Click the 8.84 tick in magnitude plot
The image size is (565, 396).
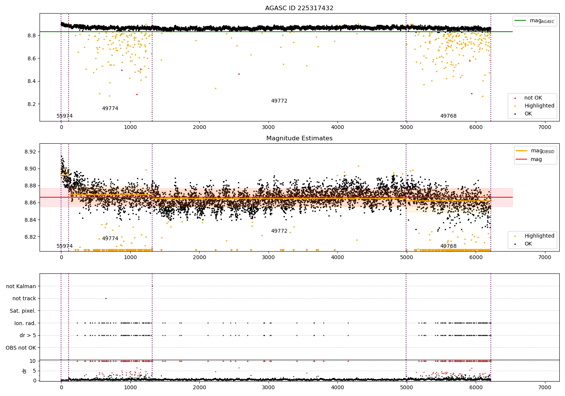click(x=30, y=220)
